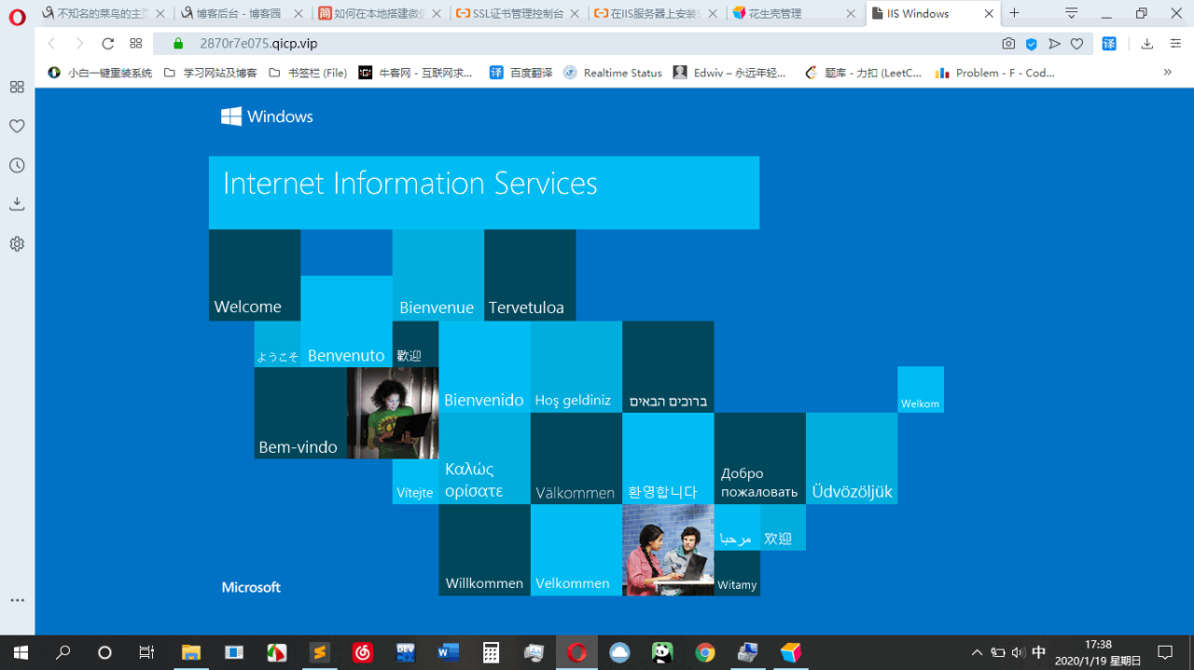Open History clock in the sidebar
Screen dimensions: 1194x670
click(17, 165)
